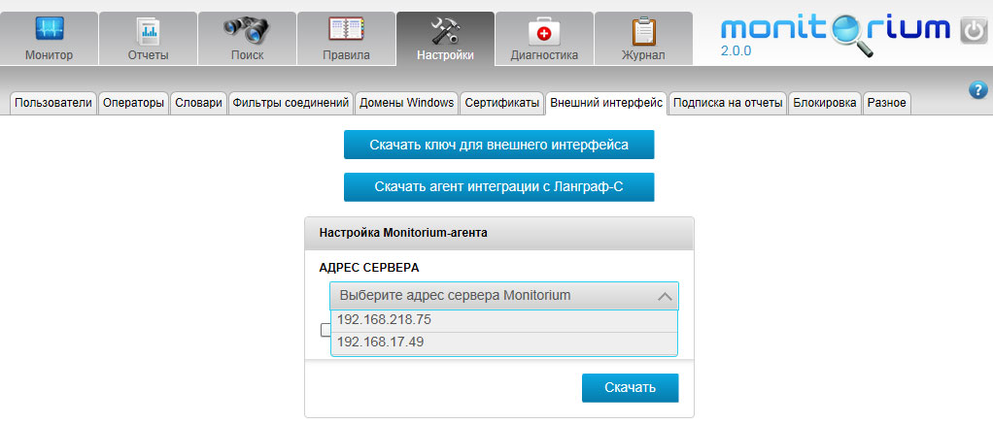Collapse the server address dropdown arrow
Viewport: 993px width, 424px height.
(665, 296)
